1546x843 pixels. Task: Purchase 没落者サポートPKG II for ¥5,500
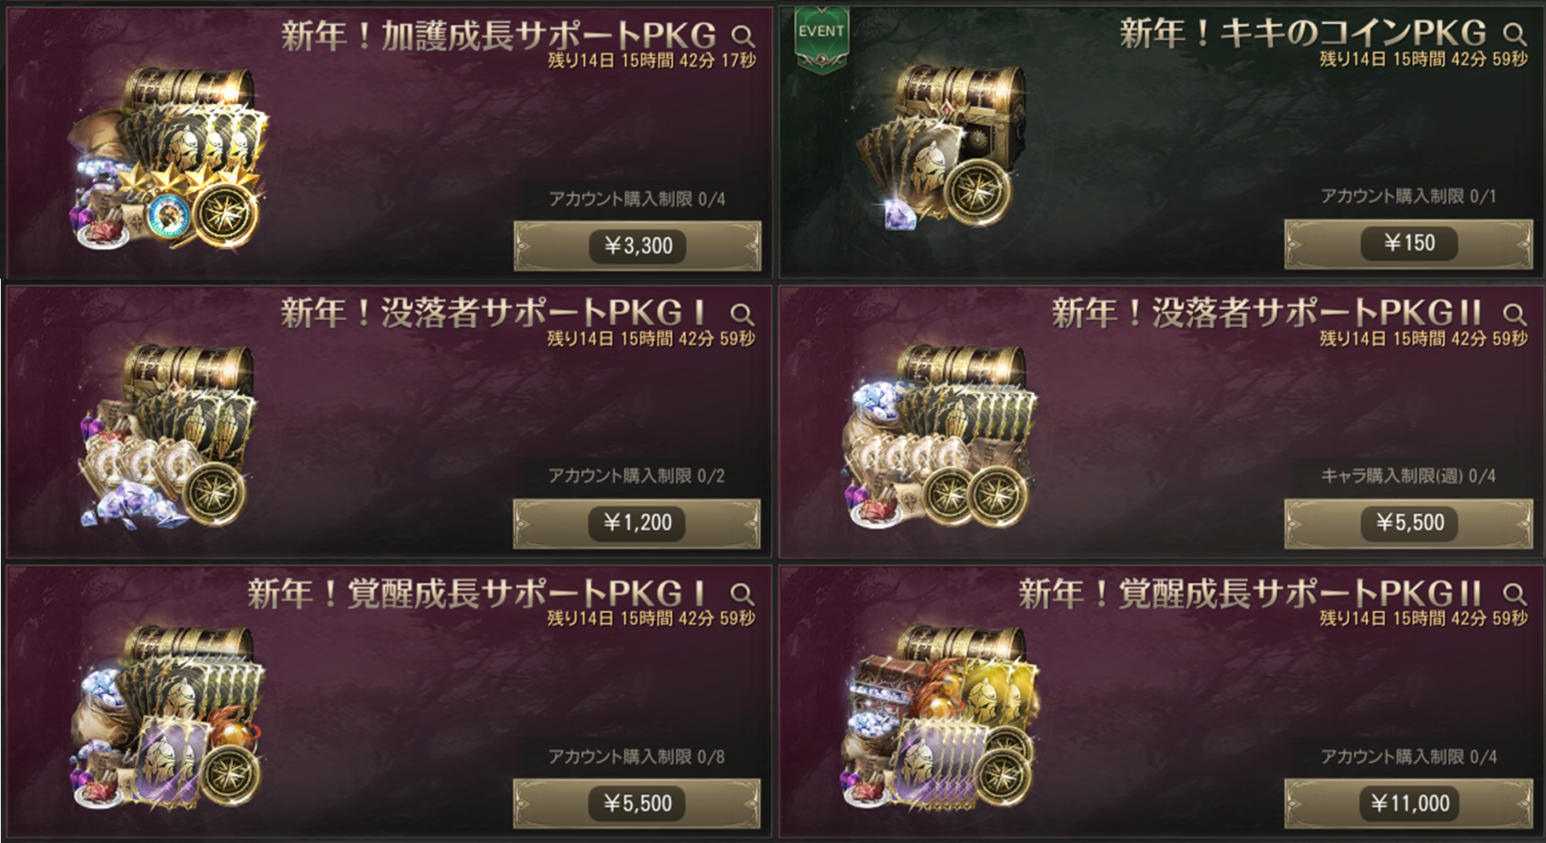click(1409, 523)
